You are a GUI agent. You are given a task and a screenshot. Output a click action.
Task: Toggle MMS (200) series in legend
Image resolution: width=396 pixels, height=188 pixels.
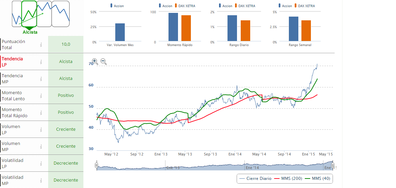[289, 179]
